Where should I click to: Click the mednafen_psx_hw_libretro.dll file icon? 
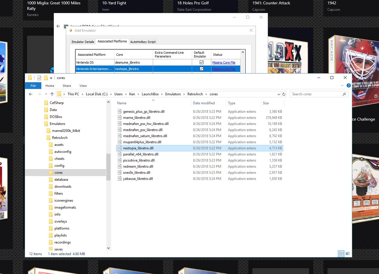tap(120, 124)
